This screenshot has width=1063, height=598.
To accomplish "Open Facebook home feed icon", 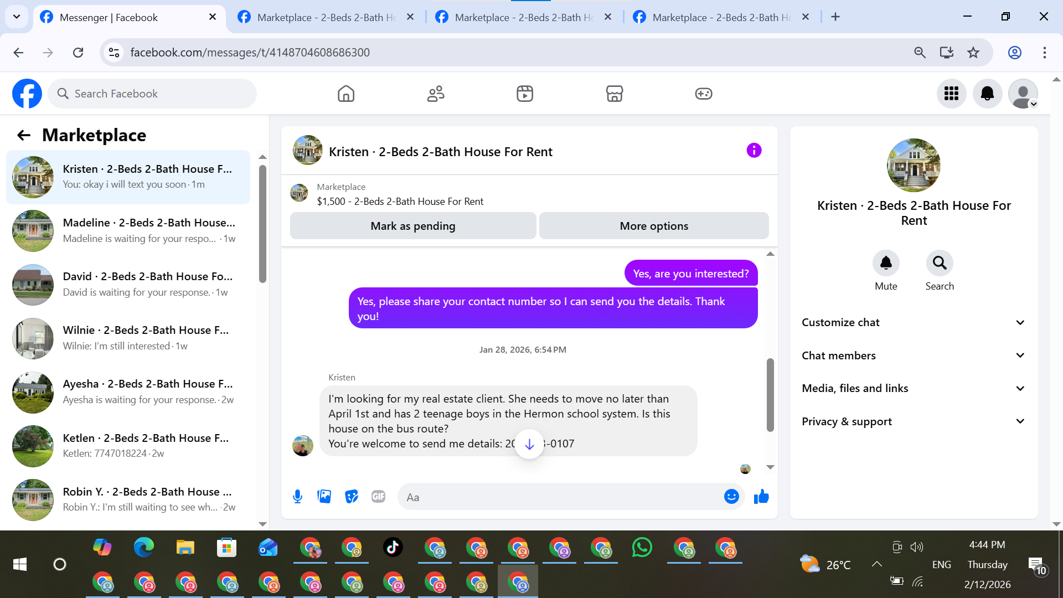I will point(346,94).
